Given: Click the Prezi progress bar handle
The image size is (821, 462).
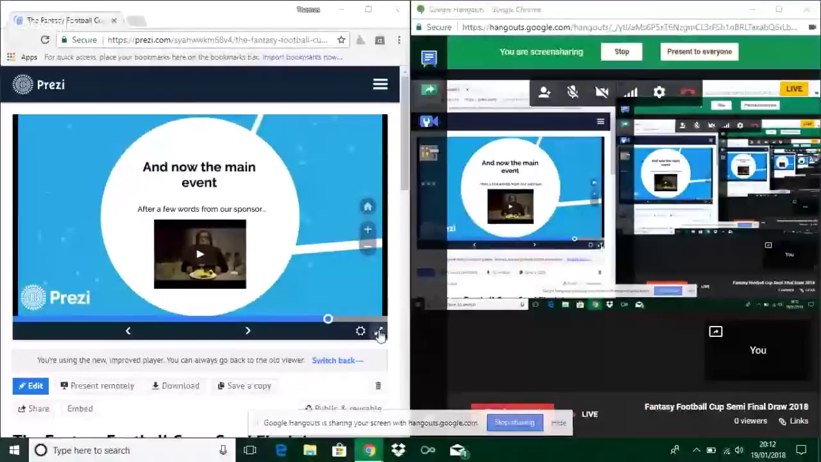Looking at the screenshot, I should coord(328,319).
